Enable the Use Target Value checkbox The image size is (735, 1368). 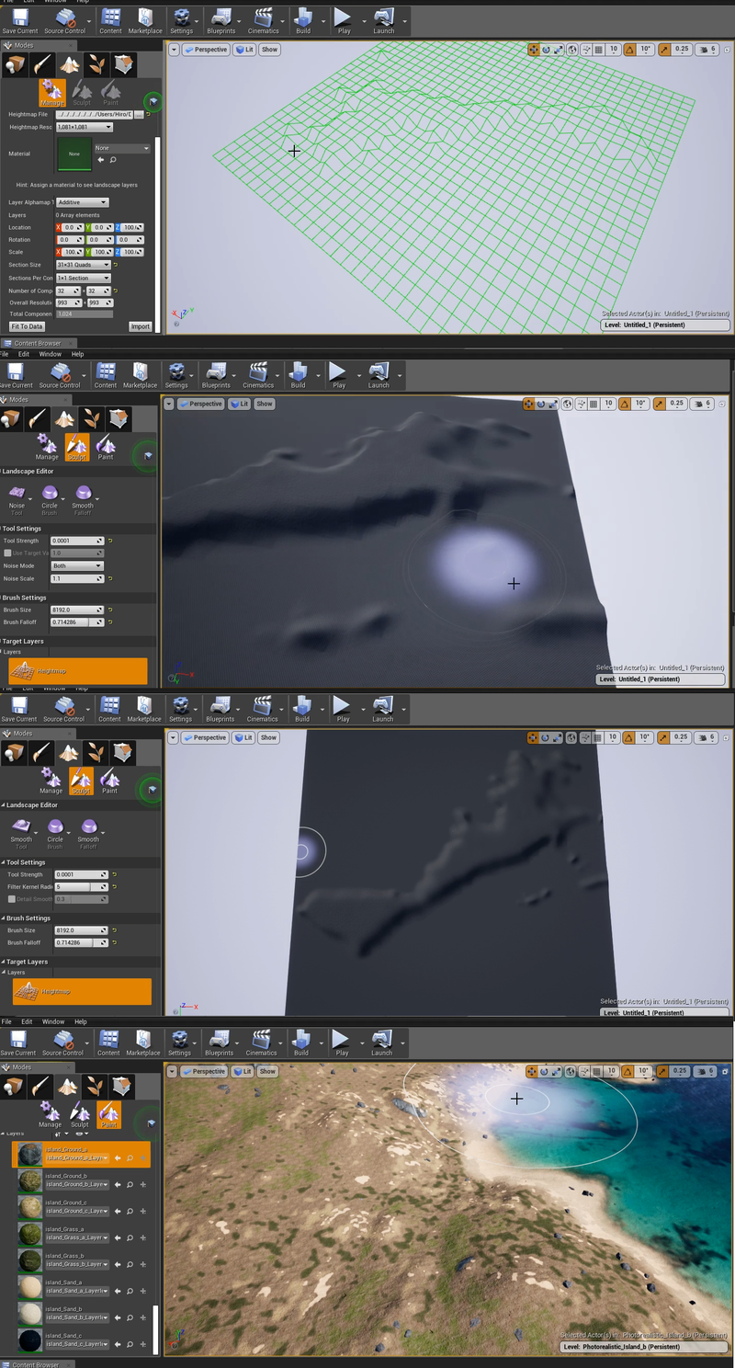[9, 553]
